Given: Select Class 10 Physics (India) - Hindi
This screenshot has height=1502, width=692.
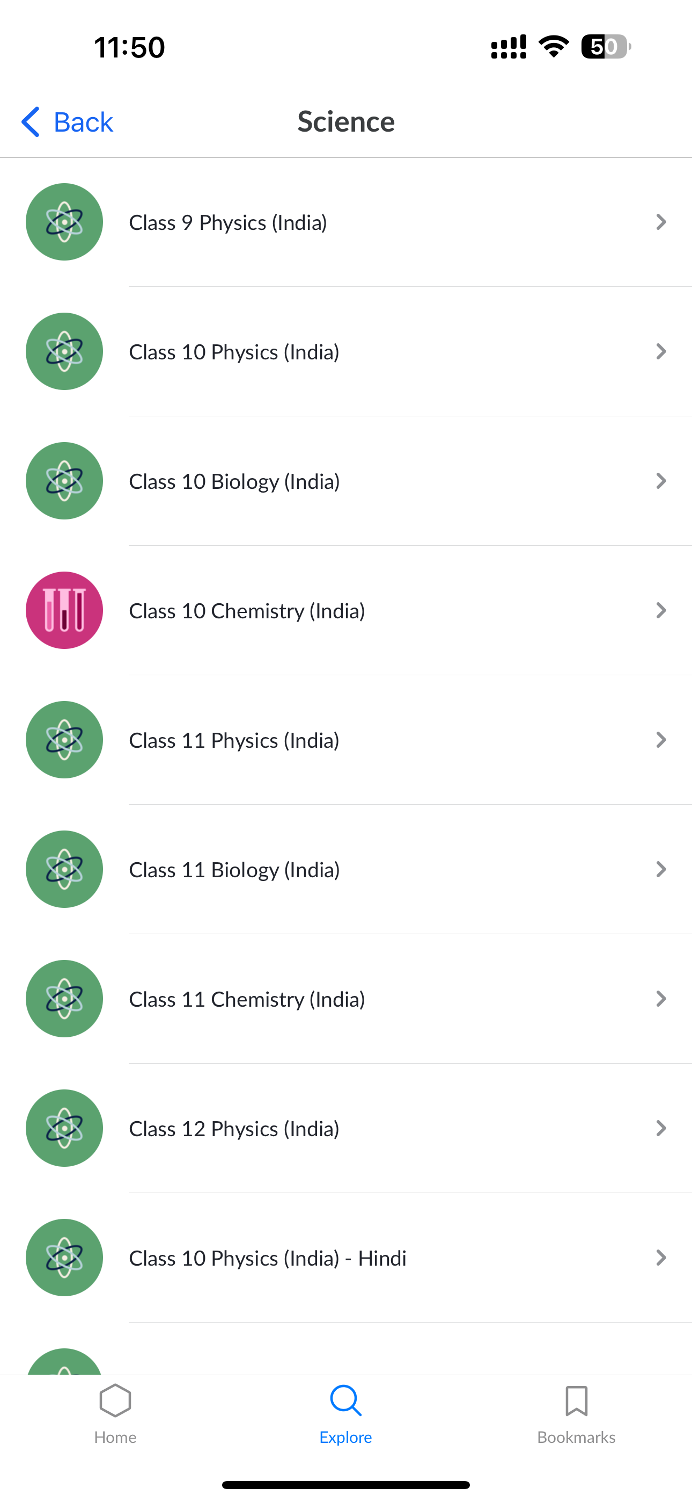Looking at the screenshot, I should click(x=267, y=1258).
